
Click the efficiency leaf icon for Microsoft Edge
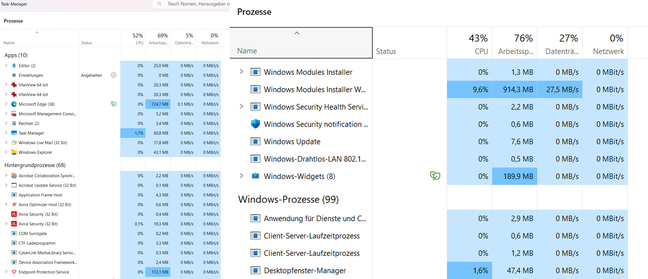(114, 104)
